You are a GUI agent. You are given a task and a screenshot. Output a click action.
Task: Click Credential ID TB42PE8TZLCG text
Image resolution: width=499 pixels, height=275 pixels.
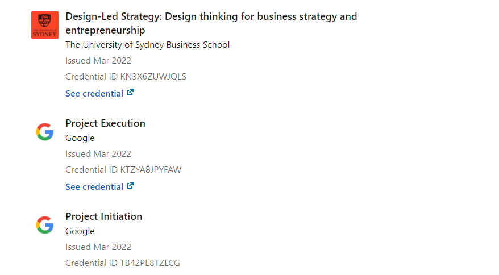click(123, 263)
